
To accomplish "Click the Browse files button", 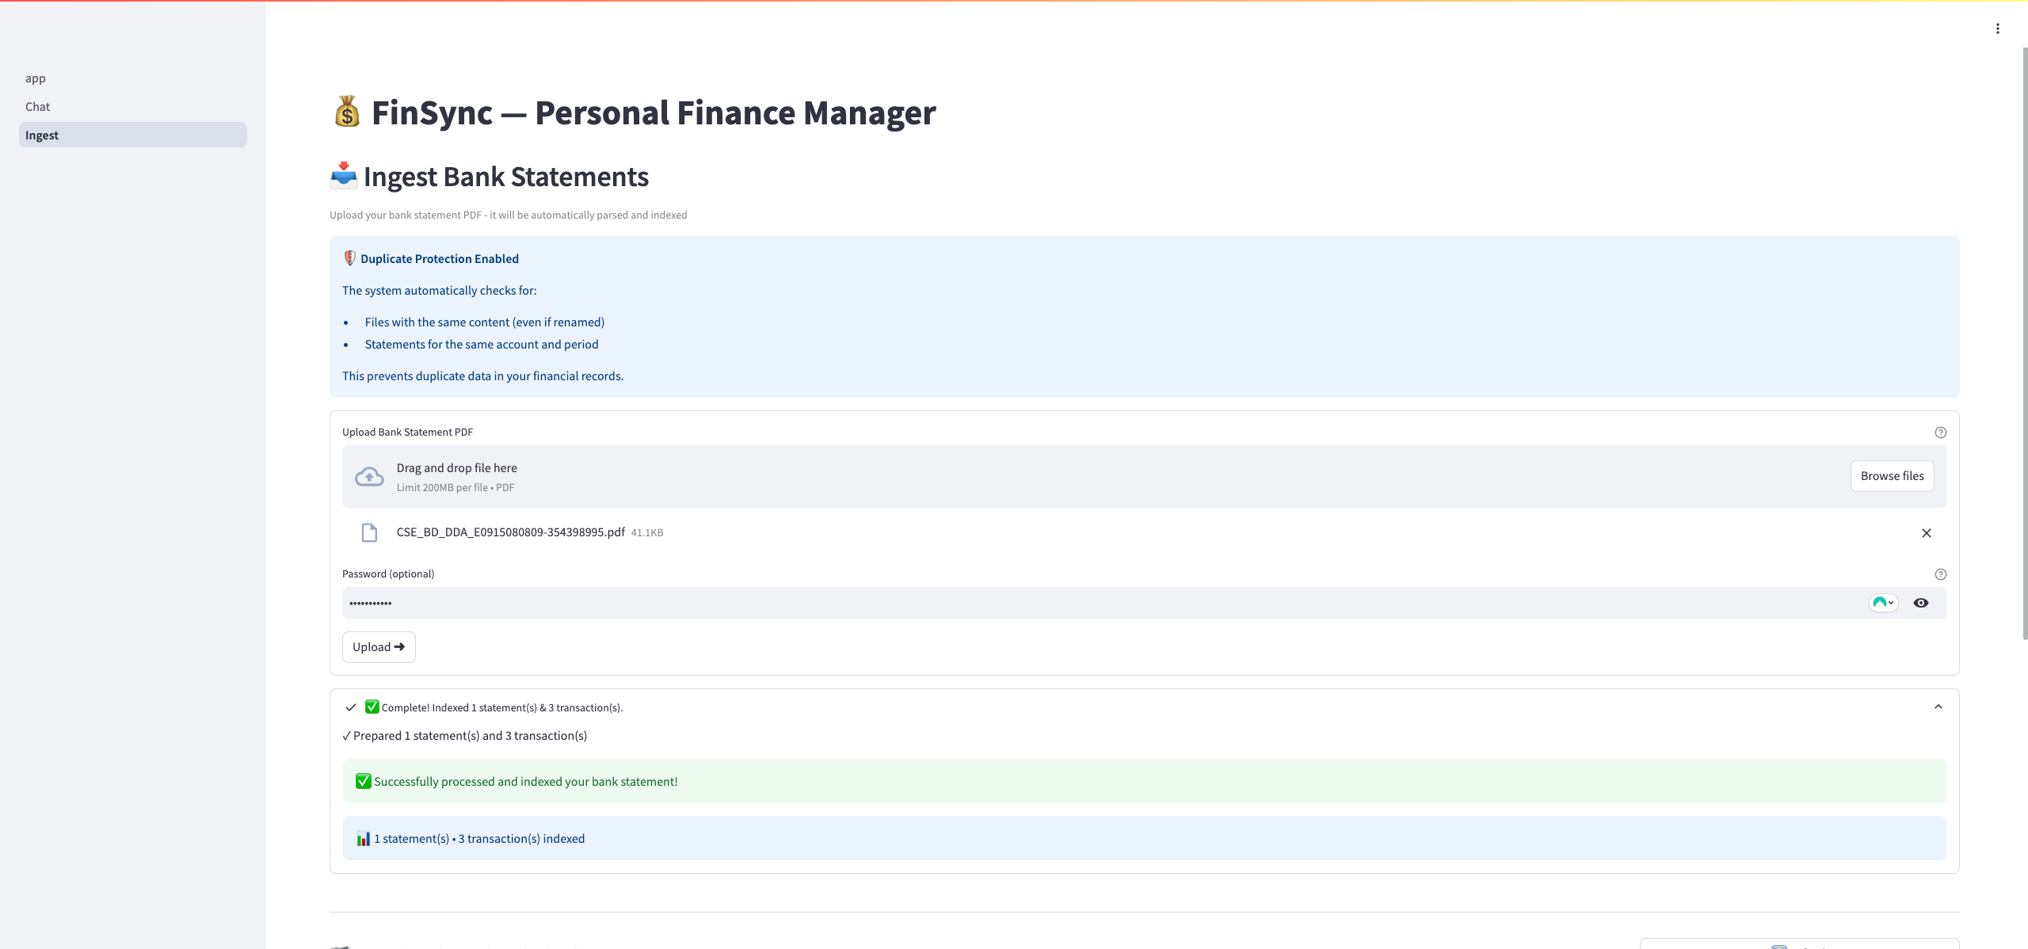I will pos(1892,476).
